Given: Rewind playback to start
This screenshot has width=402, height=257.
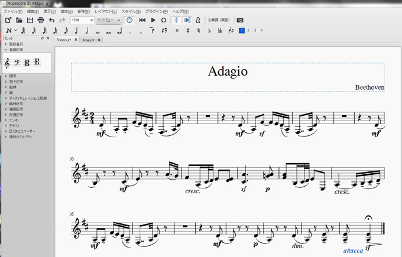Looking at the screenshot, I should 142,20.
